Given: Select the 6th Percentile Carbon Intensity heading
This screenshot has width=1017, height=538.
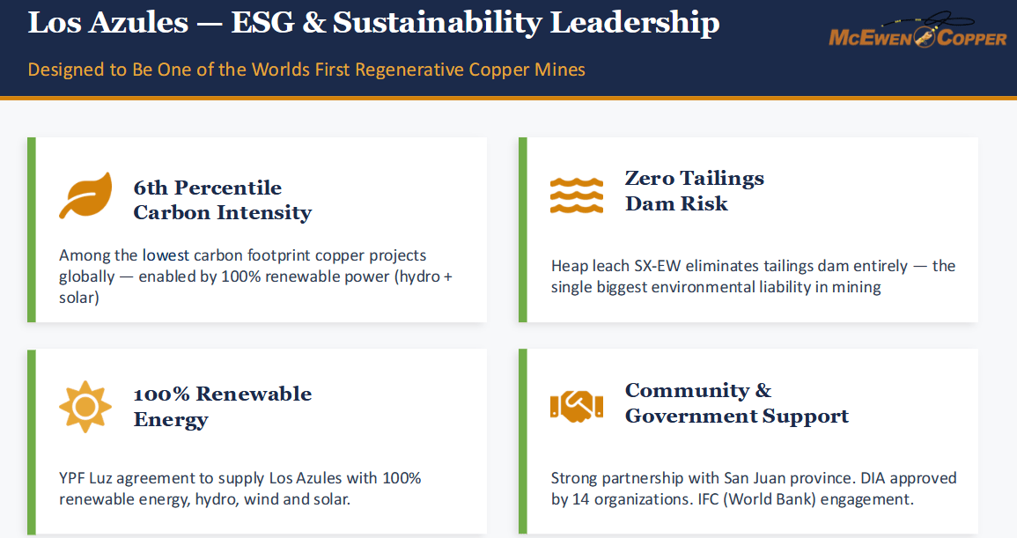Looking at the screenshot, I should pos(223,200).
